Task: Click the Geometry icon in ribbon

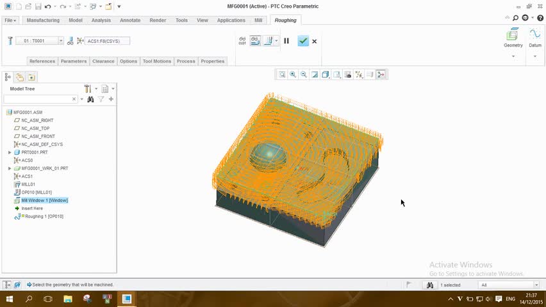Action: tap(513, 35)
